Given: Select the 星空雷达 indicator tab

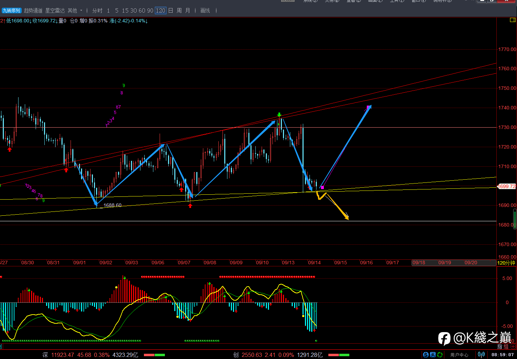Looking at the screenshot, I should coord(55,10).
